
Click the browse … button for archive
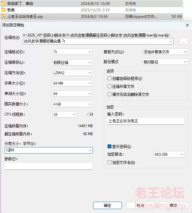point(184,41)
